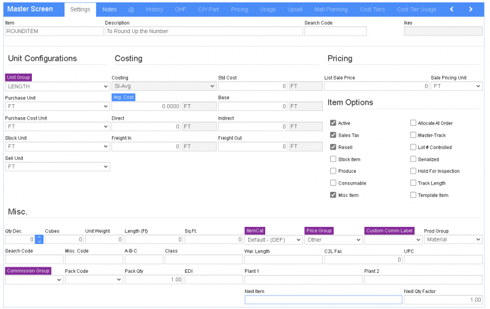The height and width of the screenshot is (309, 490).
Task: Click the Description text field
Action: point(203,31)
